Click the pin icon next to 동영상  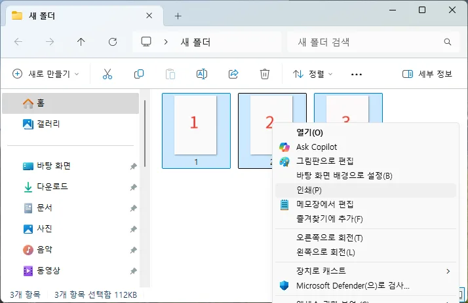pos(134,271)
